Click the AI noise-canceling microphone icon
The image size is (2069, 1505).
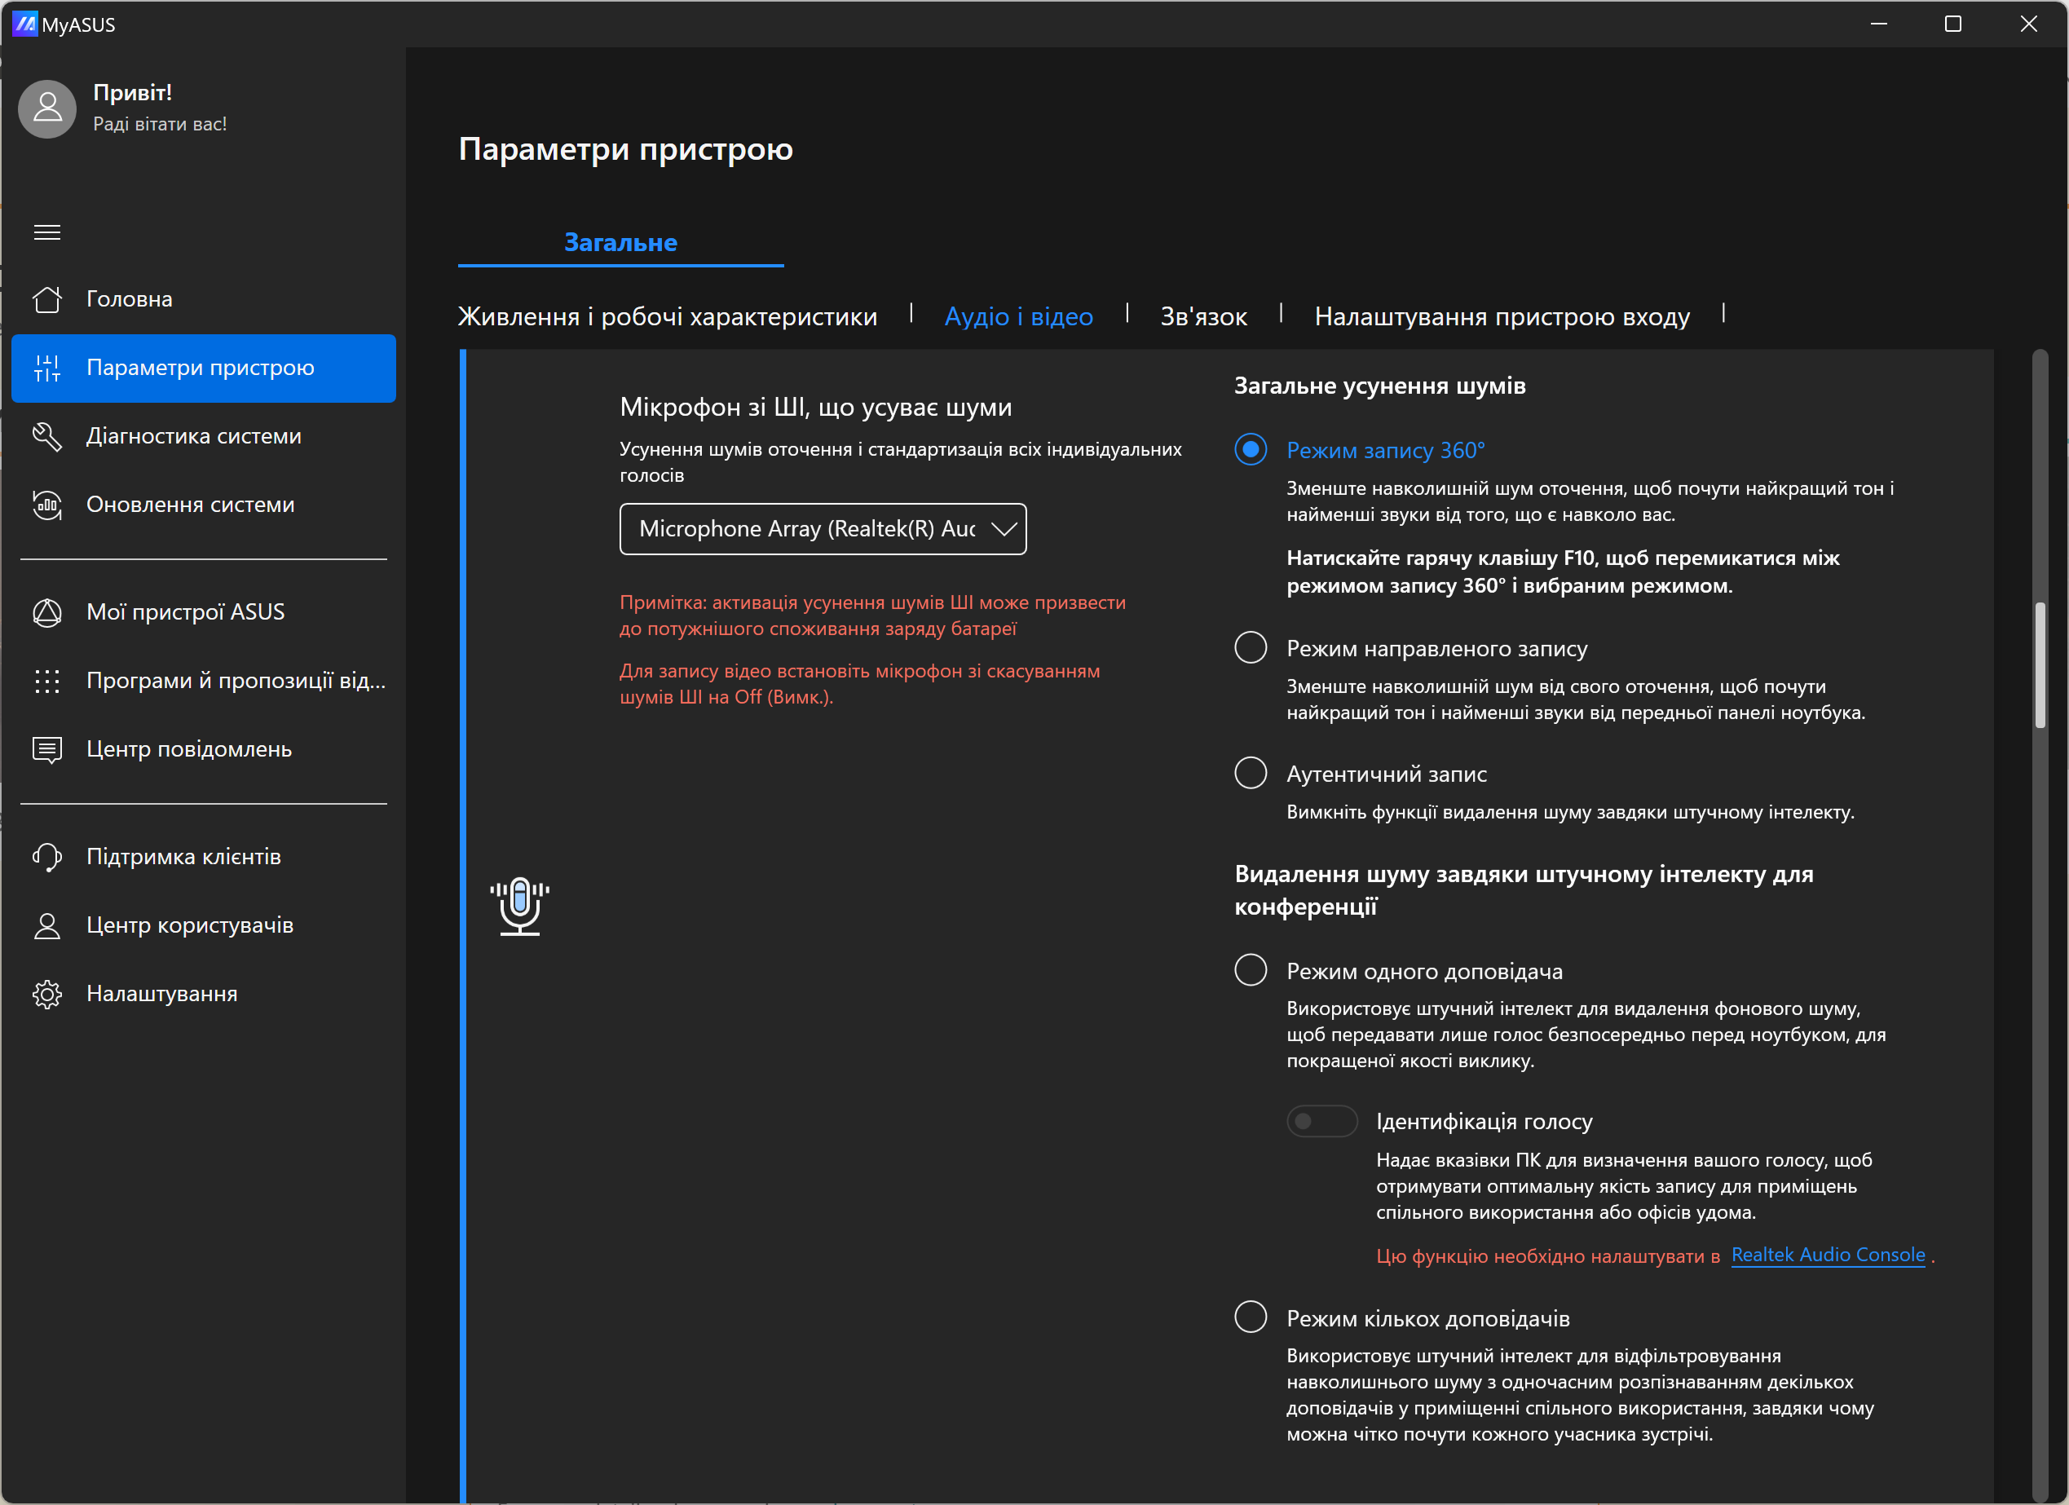click(520, 906)
